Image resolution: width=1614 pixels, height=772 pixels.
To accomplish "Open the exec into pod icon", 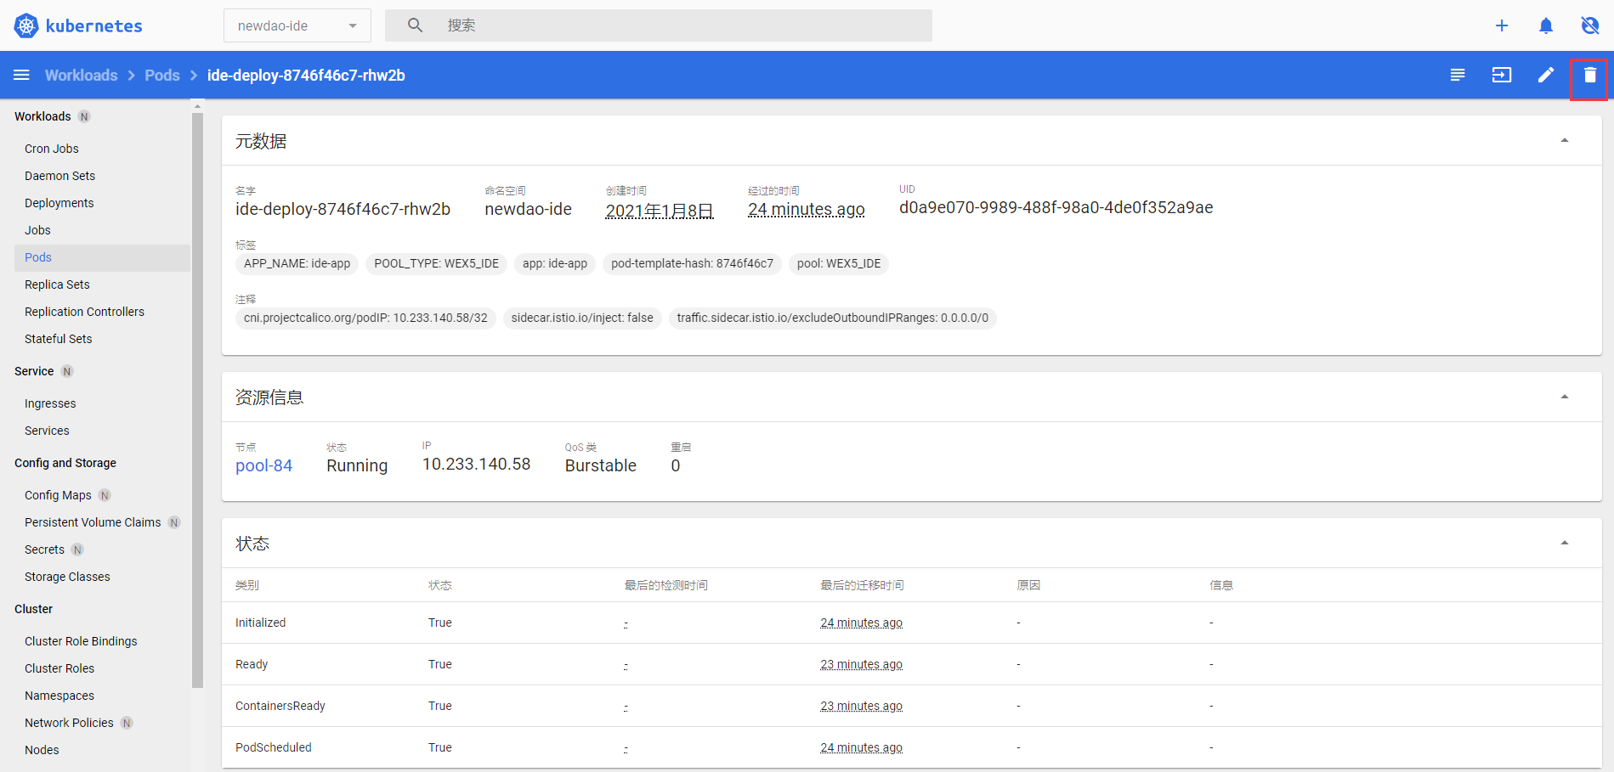I will pyautogui.click(x=1501, y=76).
